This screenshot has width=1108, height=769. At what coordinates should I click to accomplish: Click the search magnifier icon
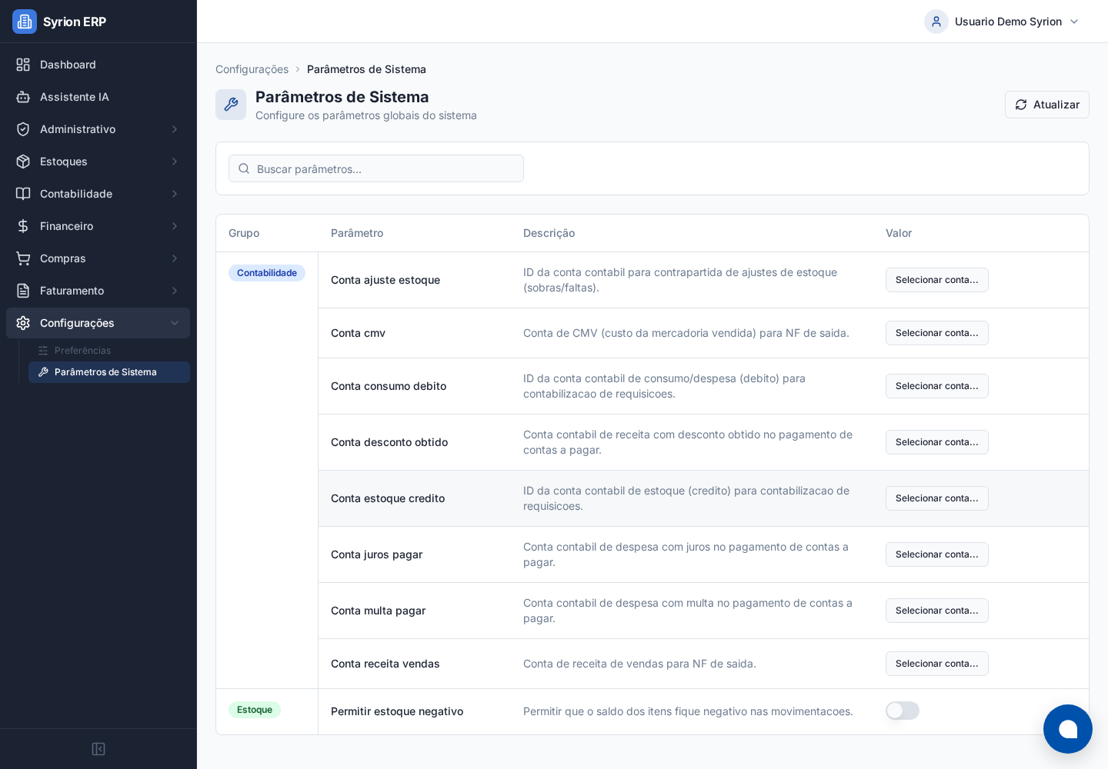pos(244,168)
